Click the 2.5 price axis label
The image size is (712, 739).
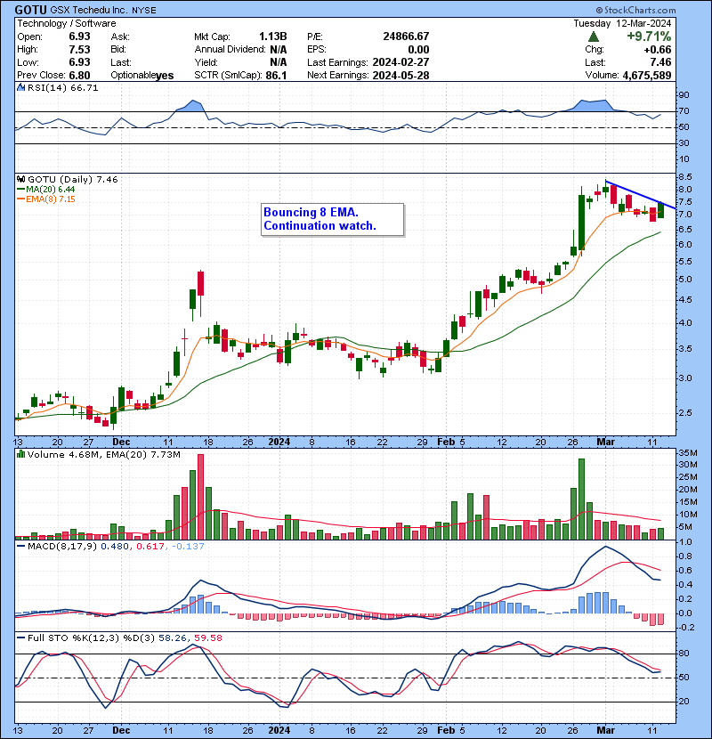point(684,413)
